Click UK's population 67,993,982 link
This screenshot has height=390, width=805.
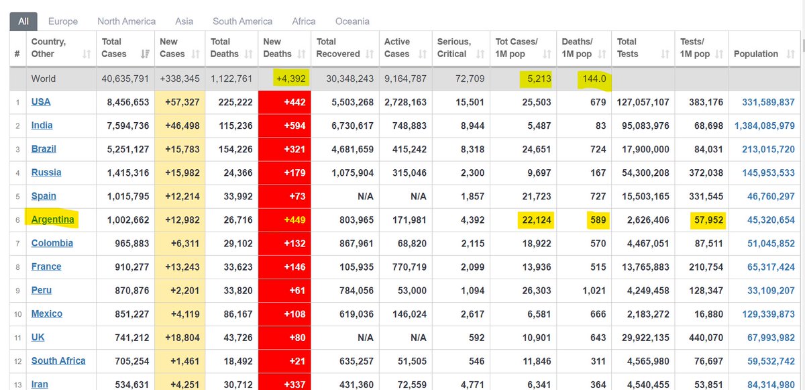[771, 337]
